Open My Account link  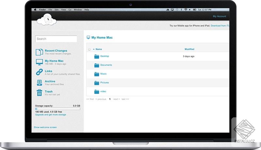coord(219,16)
